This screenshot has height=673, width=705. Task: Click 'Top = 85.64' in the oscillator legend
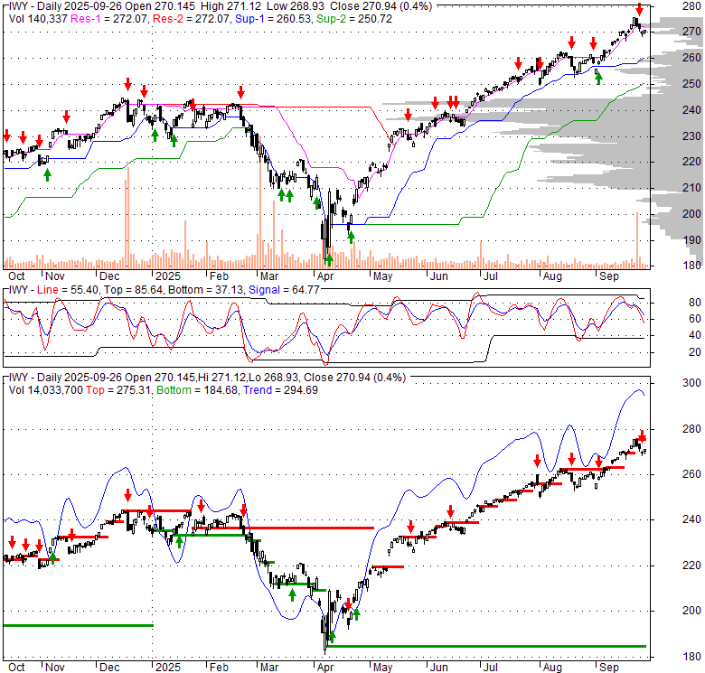[133, 290]
